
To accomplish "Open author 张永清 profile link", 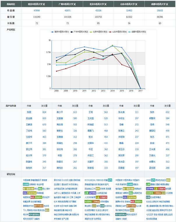I will point(121,112).
